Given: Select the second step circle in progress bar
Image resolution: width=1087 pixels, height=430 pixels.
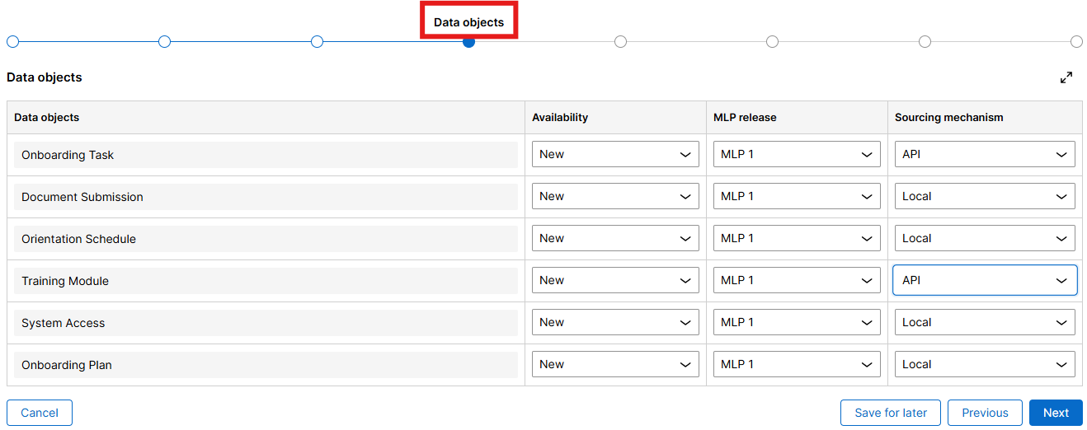Looking at the screenshot, I should click(164, 41).
